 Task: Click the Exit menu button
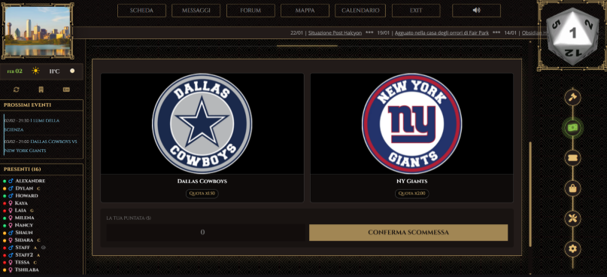(416, 11)
